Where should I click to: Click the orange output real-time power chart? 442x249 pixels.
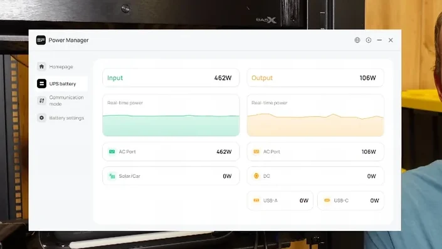click(315, 115)
